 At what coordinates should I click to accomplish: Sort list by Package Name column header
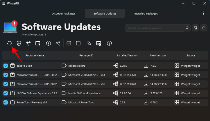pyautogui.click(x=35, y=55)
